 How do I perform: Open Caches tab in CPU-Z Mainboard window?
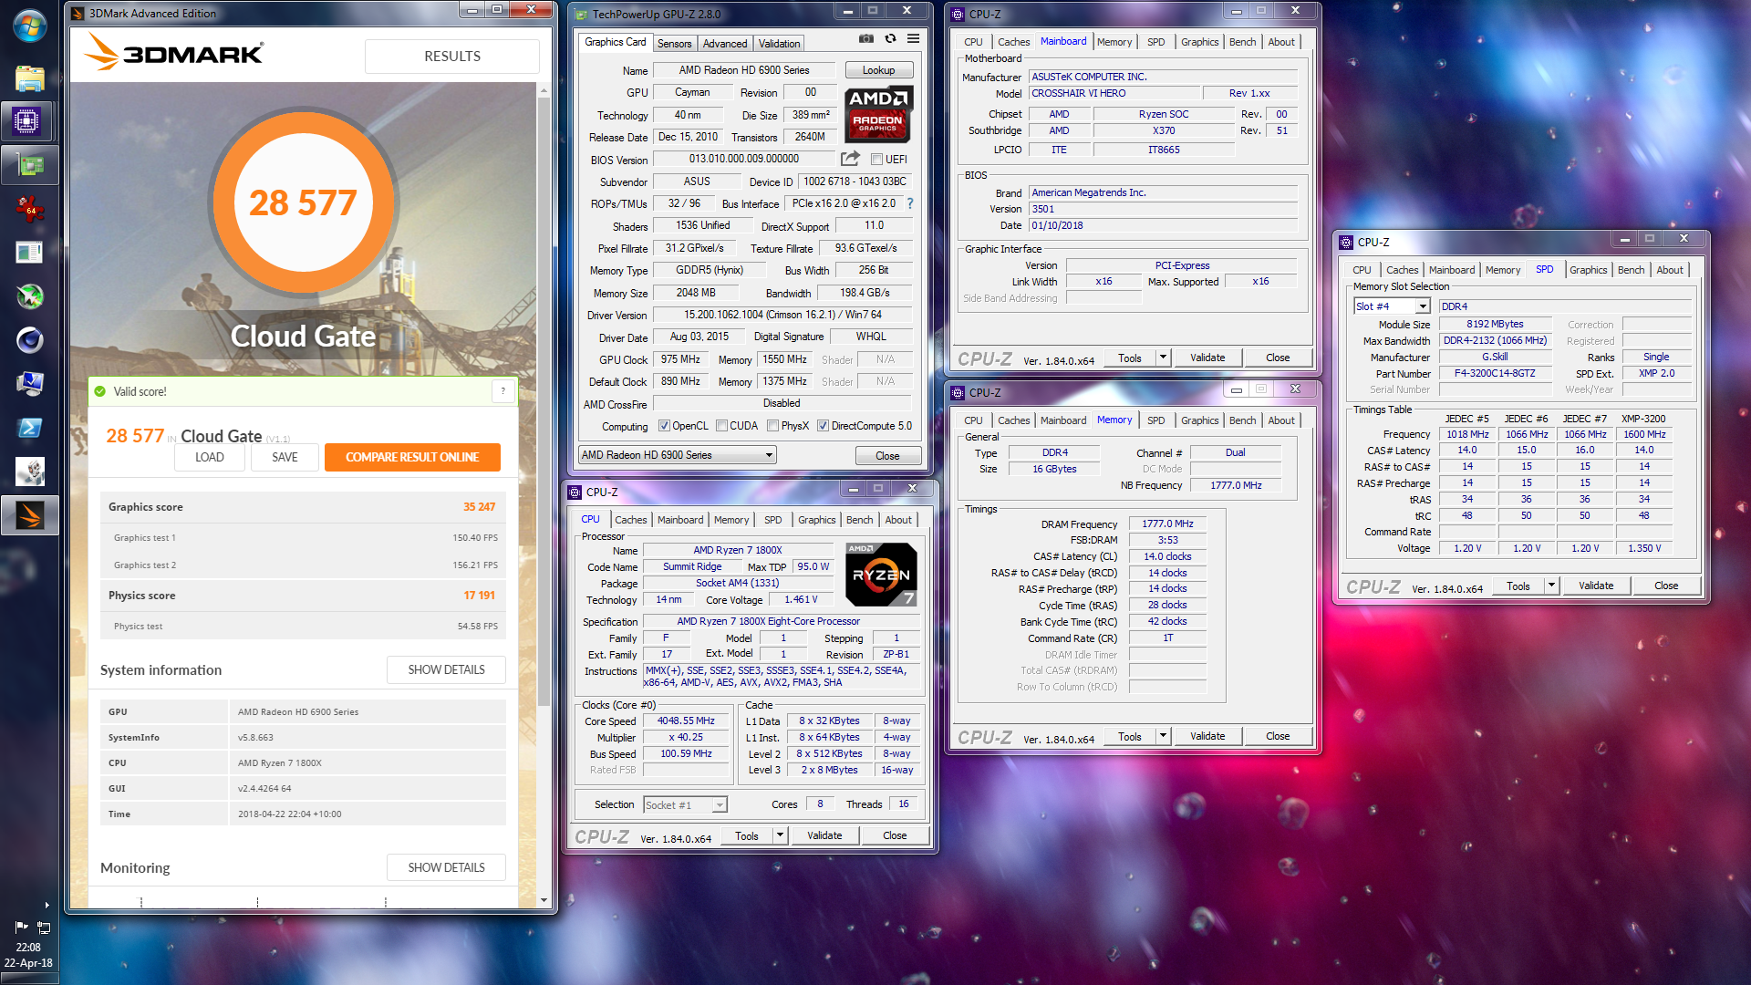pyautogui.click(x=1013, y=42)
